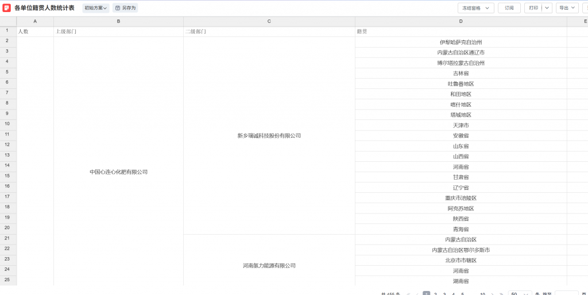Click the 新乡瑞诚科技股份有限公司 cell
The height and width of the screenshot is (295, 588).
tap(269, 136)
